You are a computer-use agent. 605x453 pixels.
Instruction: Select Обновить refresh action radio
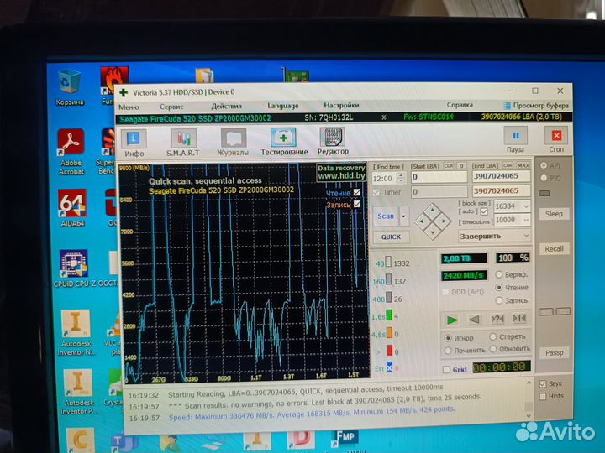tap(492, 349)
